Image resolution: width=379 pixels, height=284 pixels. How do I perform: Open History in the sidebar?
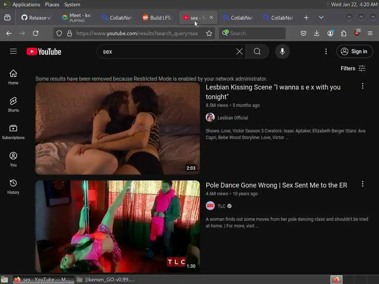click(13, 187)
